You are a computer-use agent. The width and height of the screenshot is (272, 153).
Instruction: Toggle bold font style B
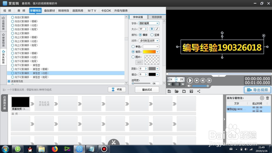(152, 29)
